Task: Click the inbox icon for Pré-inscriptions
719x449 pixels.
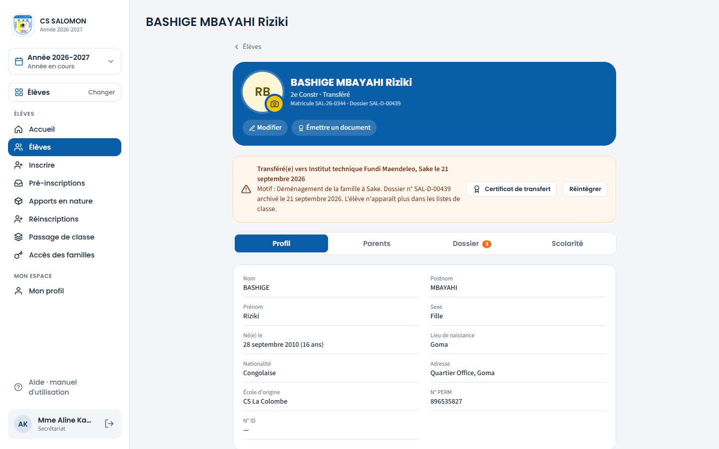Action: coord(18,183)
